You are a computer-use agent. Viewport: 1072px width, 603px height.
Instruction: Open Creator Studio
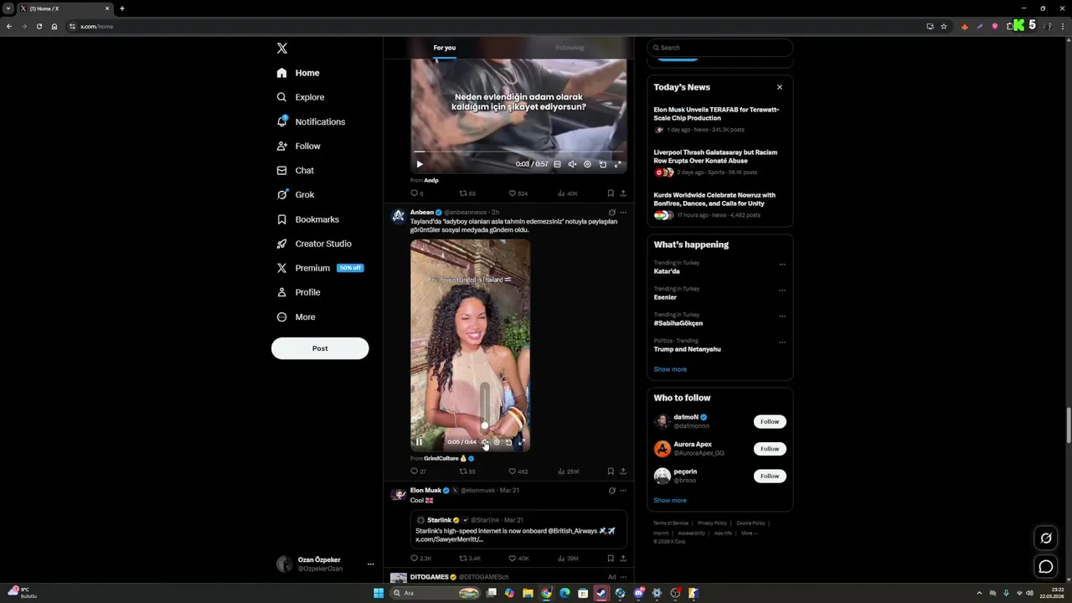pos(314,244)
